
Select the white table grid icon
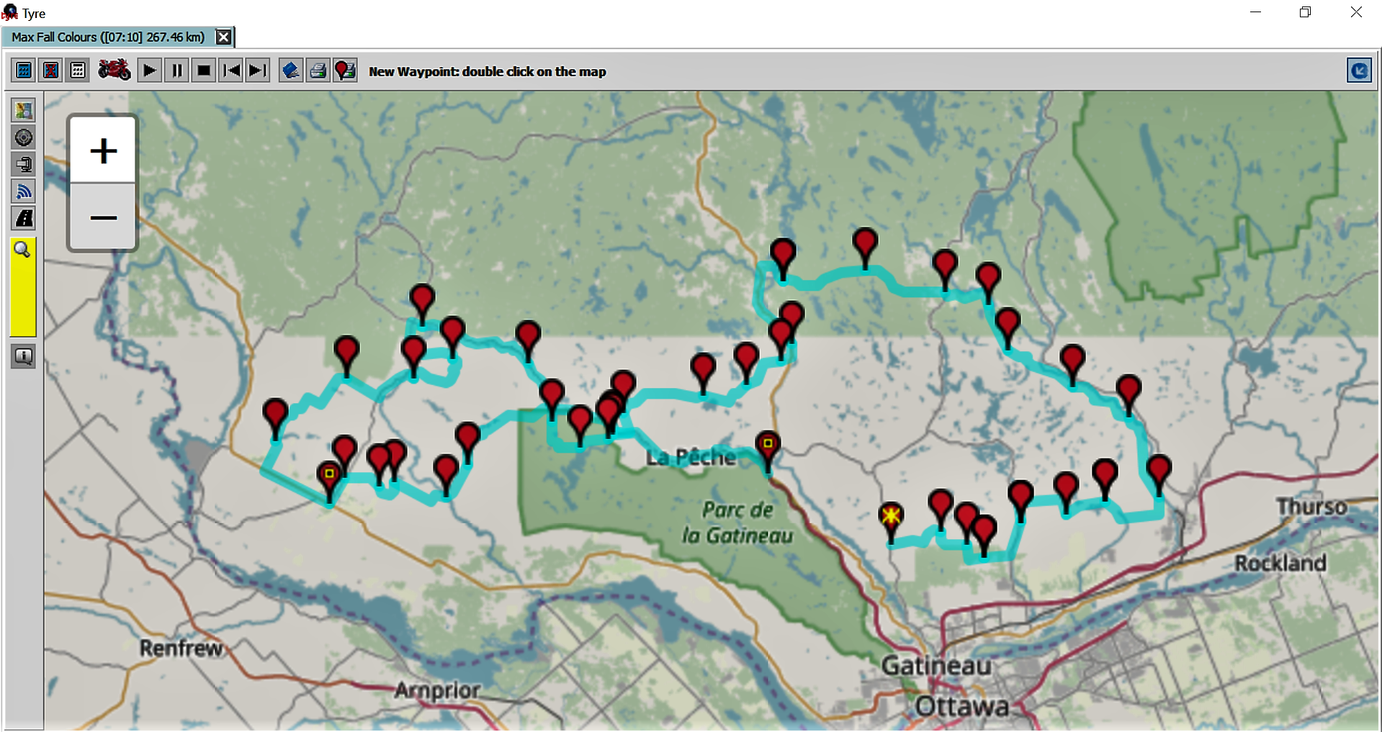coord(78,71)
